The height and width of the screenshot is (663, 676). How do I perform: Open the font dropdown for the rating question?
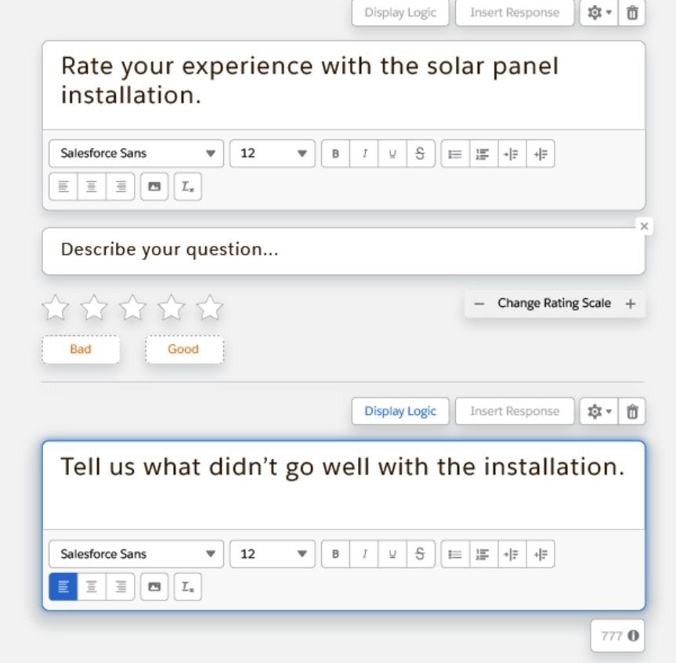point(136,153)
